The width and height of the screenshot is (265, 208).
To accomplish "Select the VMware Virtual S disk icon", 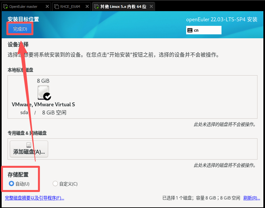I will pyautogui.click(x=44, y=93).
